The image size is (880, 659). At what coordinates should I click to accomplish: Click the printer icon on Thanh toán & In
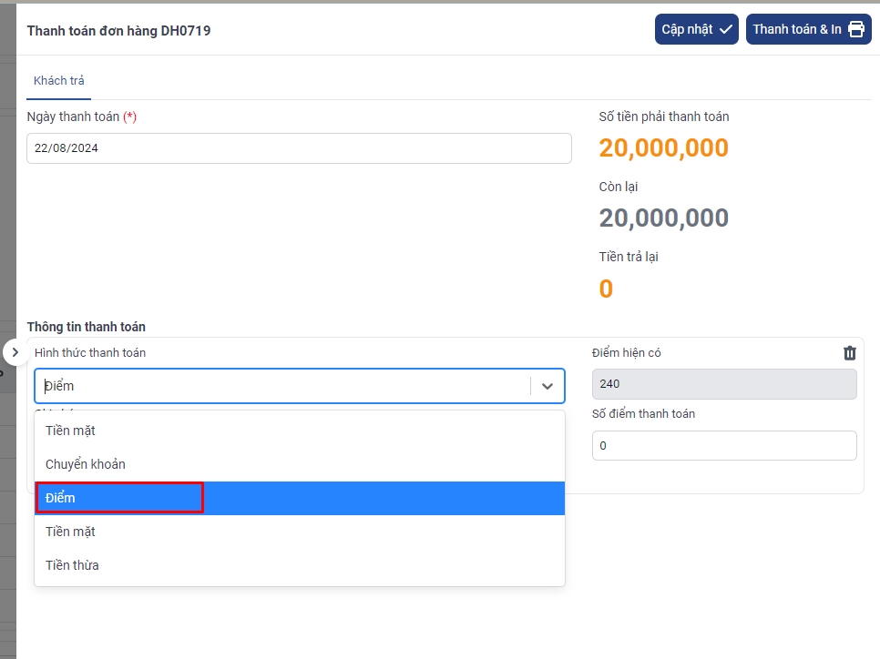click(x=856, y=29)
